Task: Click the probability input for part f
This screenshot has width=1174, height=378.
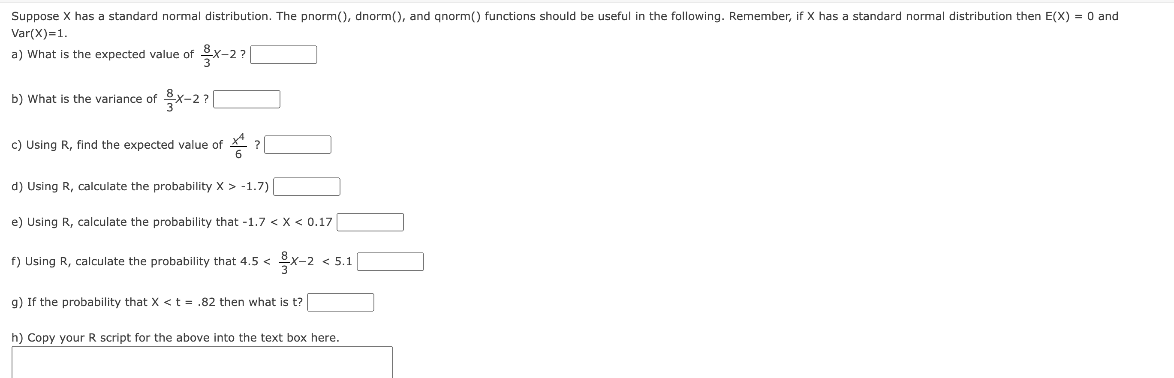Action: point(390,261)
